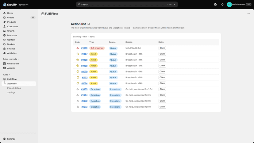Claim order #1068
Viewport: 254px width, 143px height.
point(162,60)
